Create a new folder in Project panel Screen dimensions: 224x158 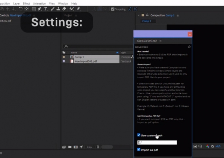[69, 147]
